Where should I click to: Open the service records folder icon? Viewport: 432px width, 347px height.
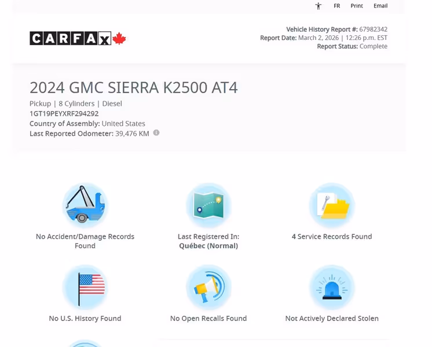pos(332,205)
